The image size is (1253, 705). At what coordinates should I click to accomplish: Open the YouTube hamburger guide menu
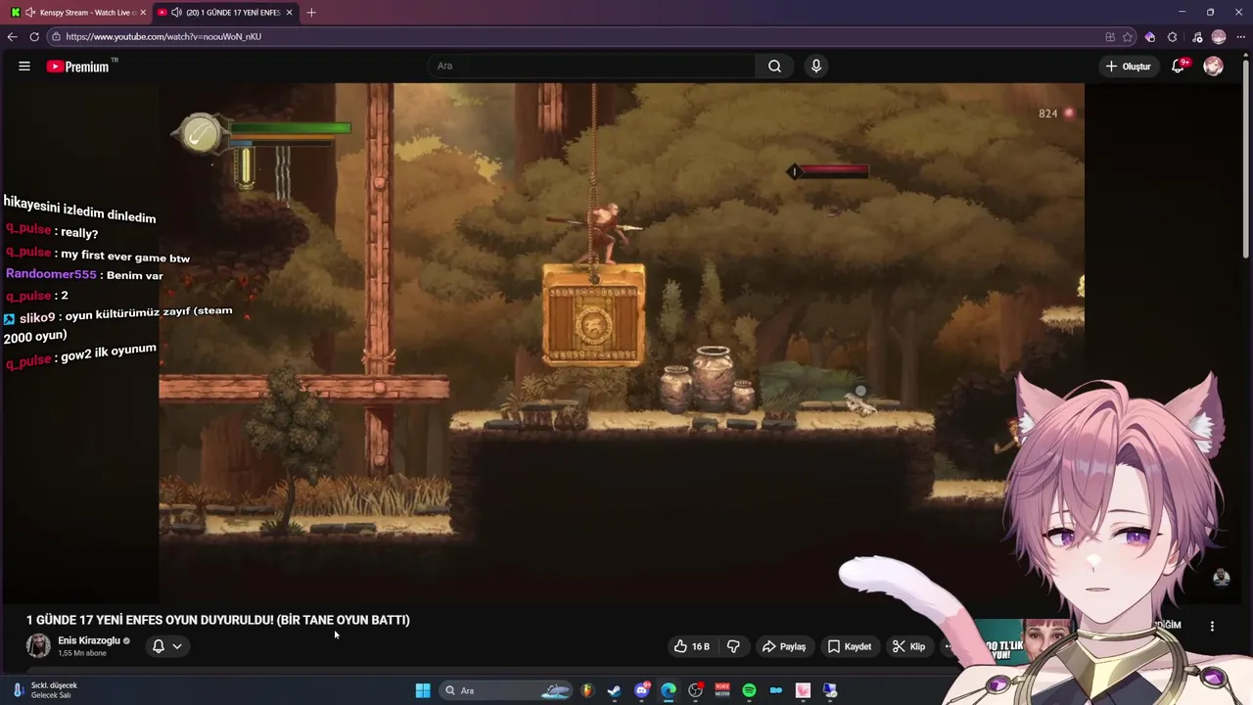[24, 67]
